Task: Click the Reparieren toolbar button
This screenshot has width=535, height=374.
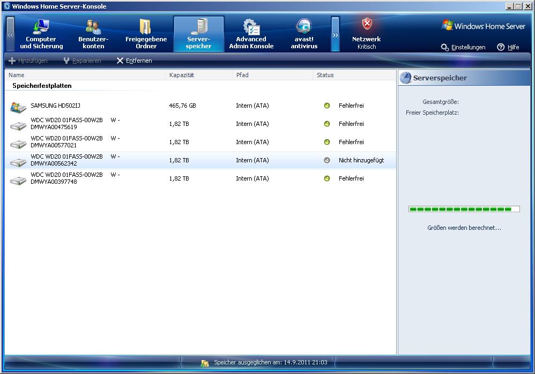Action: (82, 61)
